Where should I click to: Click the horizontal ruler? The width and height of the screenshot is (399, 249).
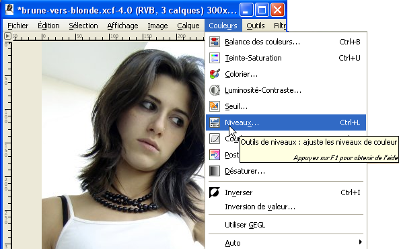point(108,36)
